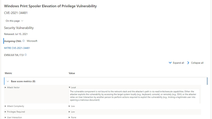This screenshot has height=119, width=212.
Task: Open the "On this page" dropdown
Action: tap(15, 21)
